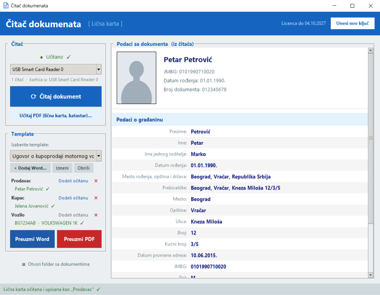Download the contract with Preuzmi Word
The width and height of the screenshot is (380, 295).
tap(32, 239)
